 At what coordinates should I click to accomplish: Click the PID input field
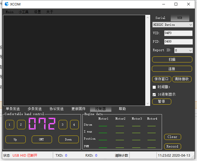tap(178, 42)
